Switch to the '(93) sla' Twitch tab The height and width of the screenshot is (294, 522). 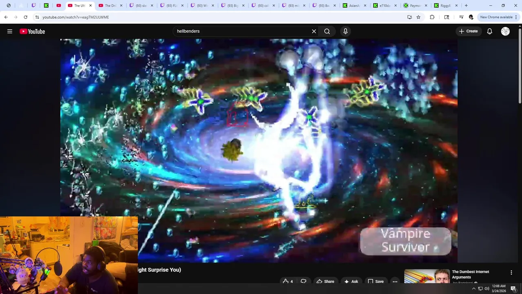(x=141, y=6)
